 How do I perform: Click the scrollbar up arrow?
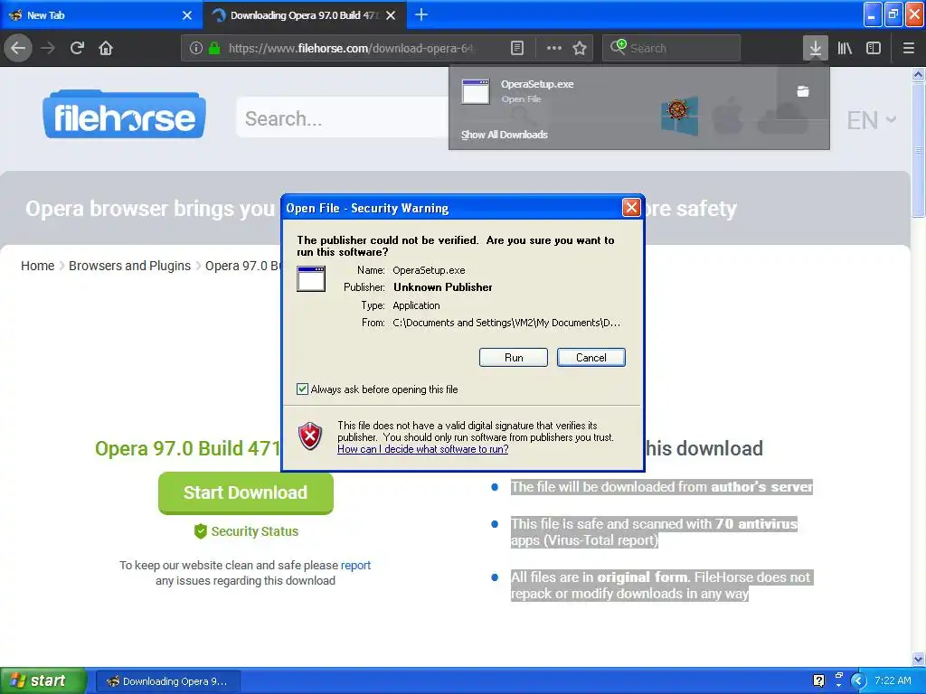[x=918, y=74]
